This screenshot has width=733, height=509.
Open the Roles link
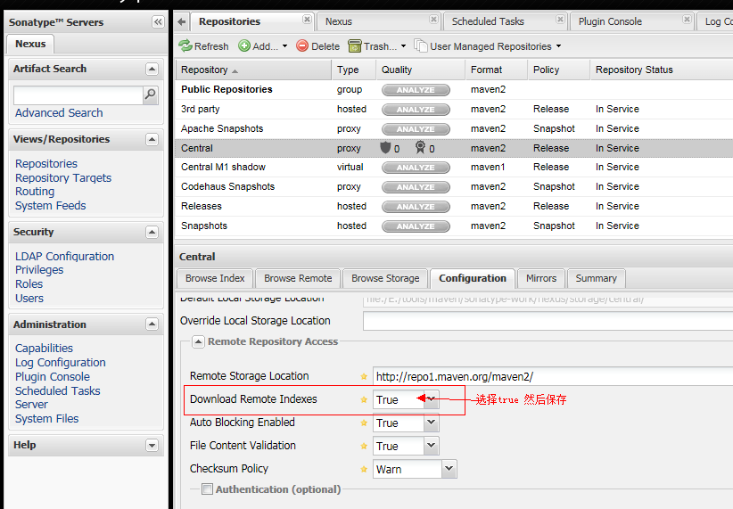[x=29, y=283]
